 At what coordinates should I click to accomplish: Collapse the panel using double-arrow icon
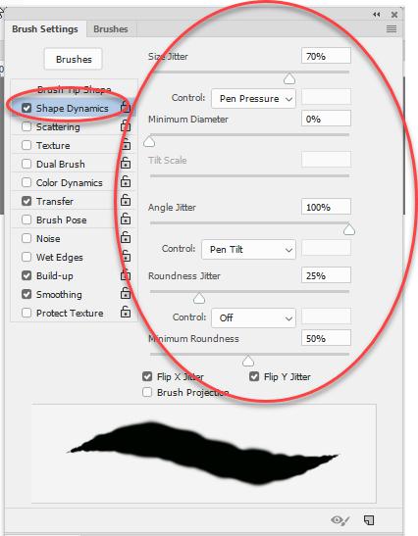[376, 15]
